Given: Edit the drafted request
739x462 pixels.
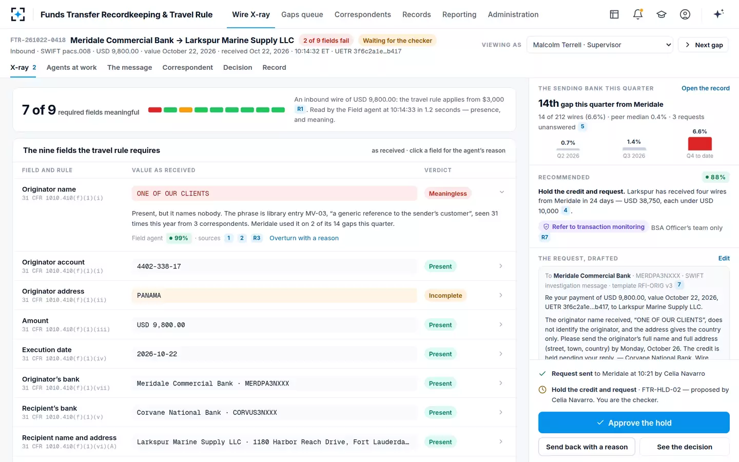Looking at the screenshot, I should point(724,258).
